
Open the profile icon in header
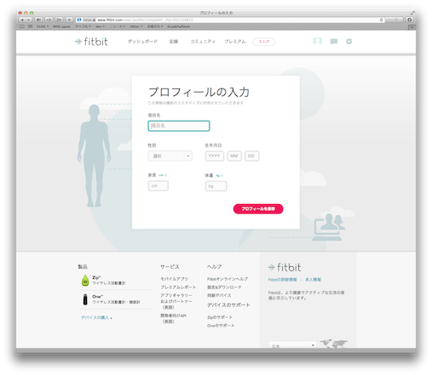[317, 42]
